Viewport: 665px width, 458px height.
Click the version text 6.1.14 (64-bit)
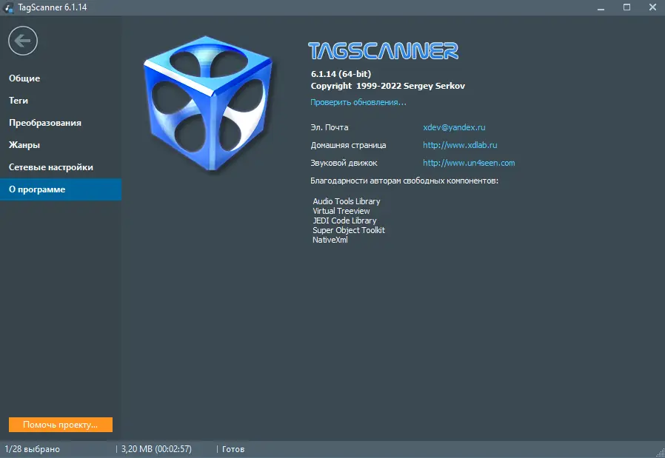coord(341,74)
